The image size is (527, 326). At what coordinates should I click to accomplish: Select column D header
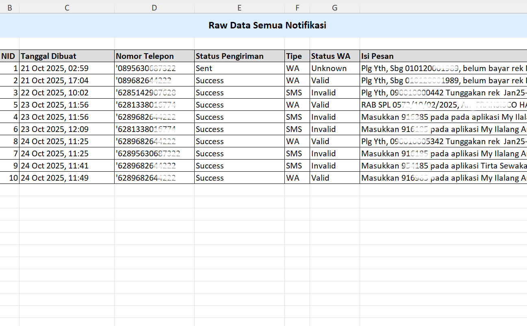pos(154,8)
